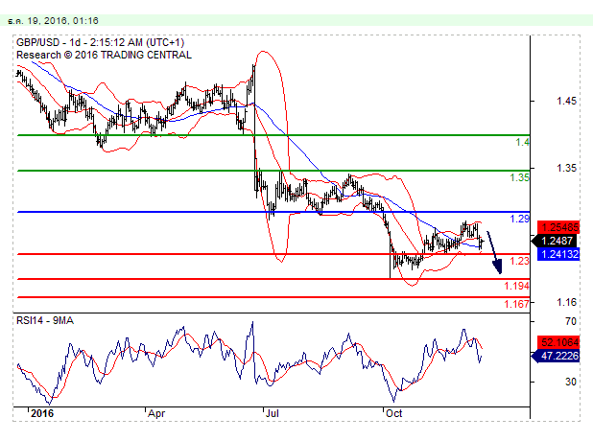Click the red 1.167 support level label
The width and height of the screenshot is (593, 441).
516,304
